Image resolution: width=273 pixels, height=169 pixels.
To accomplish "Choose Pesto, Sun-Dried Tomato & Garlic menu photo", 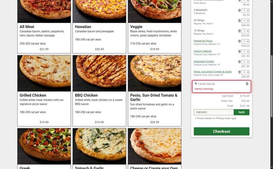I will click(154, 73).
